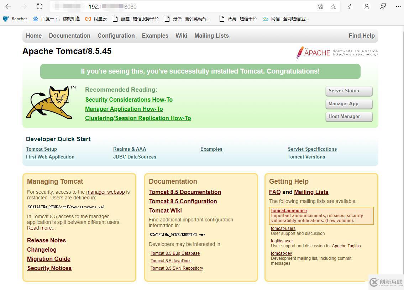This screenshot has height=290, width=404.
Task: Open the favorites list icon on the toolbar
Action: 350,6
